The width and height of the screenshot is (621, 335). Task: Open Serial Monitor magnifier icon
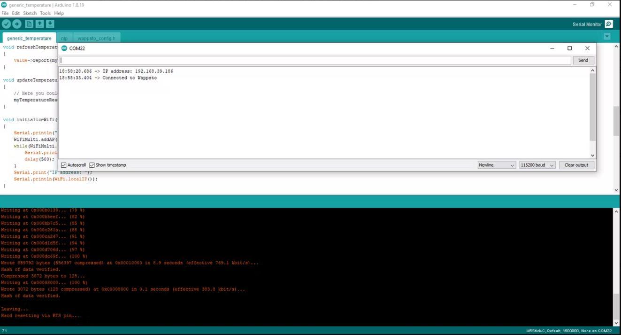609,24
